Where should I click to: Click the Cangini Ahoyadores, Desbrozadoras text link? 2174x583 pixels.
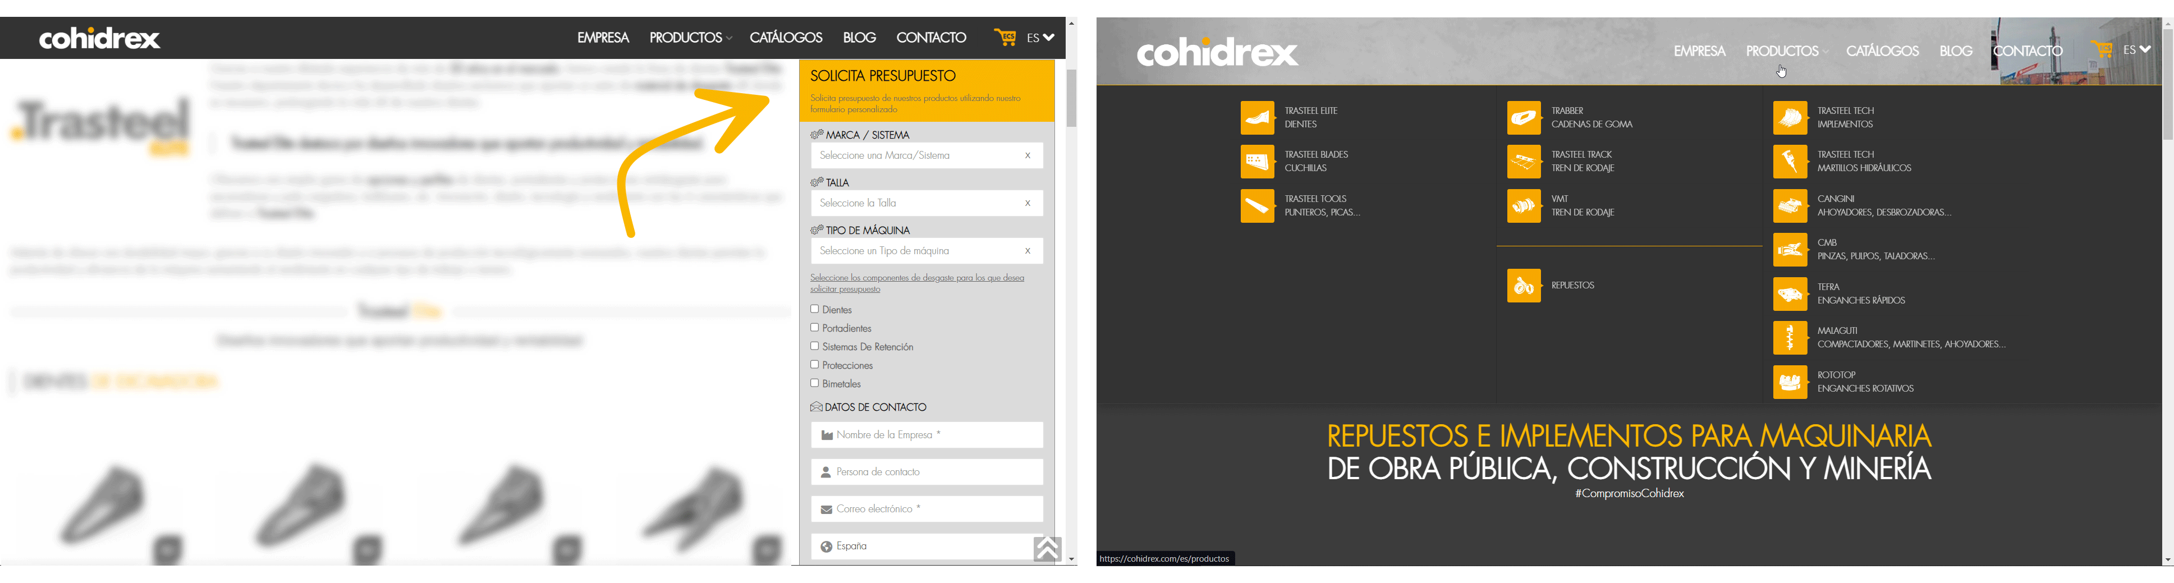point(1884,205)
